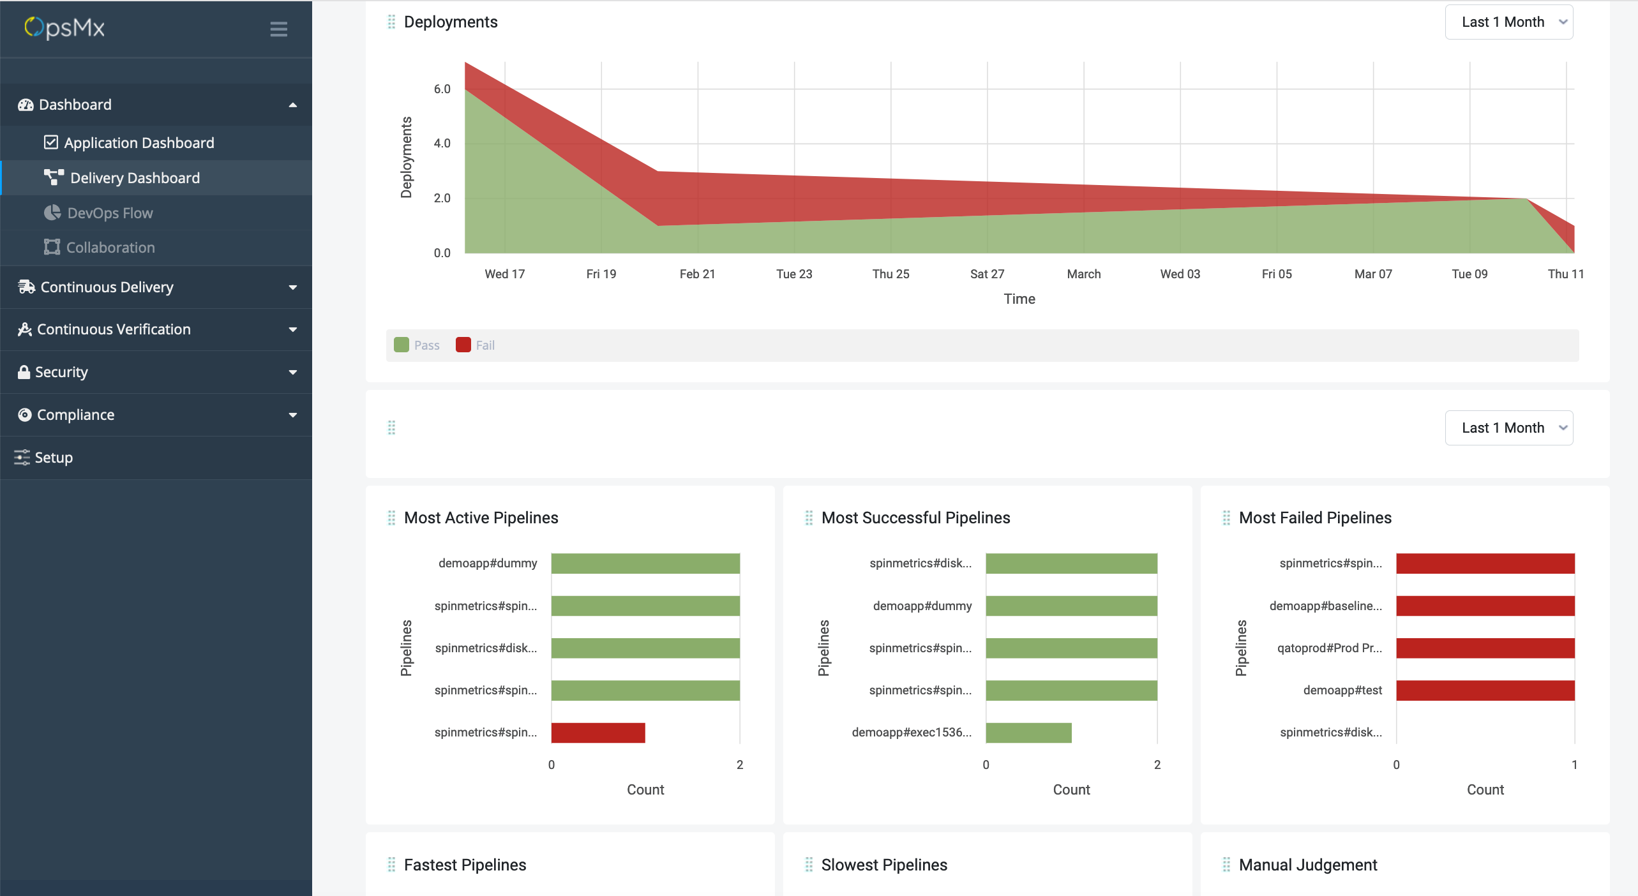1638x896 pixels.
Task: Expand the Continuous Verification menu arrow
Action: [293, 329]
